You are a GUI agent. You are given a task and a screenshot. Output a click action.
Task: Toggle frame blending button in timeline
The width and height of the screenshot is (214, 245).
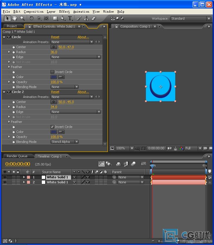126,164
